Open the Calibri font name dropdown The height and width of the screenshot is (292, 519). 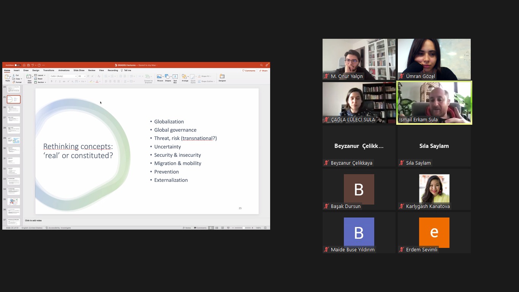pyautogui.click(x=63, y=76)
